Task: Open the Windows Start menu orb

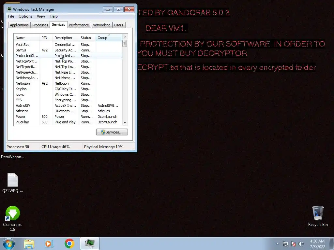Action: (9, 243)
